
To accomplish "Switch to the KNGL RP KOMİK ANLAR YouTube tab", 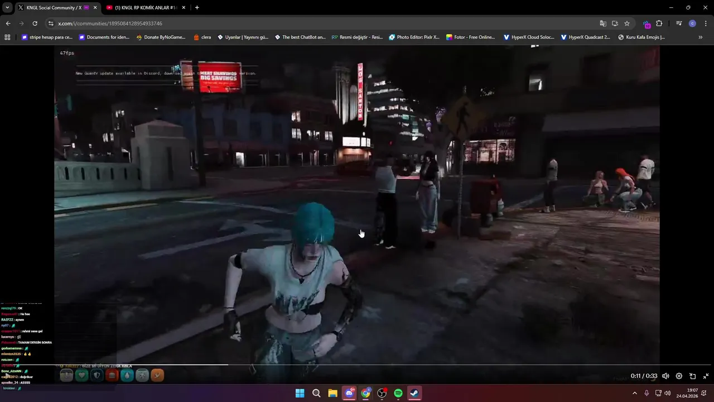I will 145,7.
